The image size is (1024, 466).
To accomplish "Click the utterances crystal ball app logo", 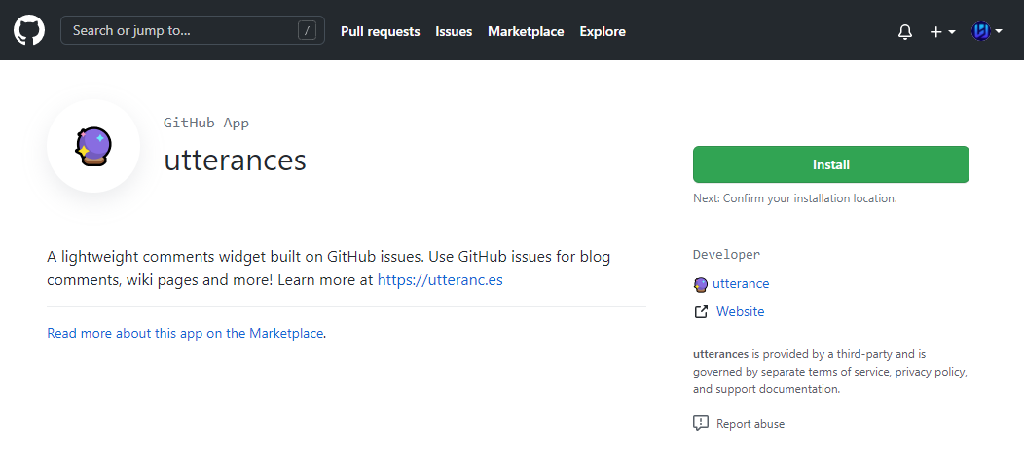I will click(x=93, y=146).
